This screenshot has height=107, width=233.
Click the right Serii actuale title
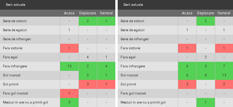pos(133,5)
